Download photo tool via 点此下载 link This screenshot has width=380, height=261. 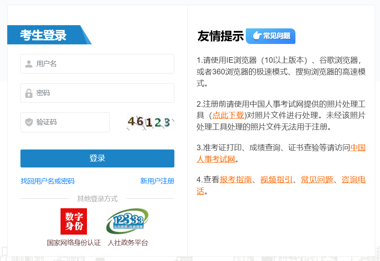[x=228, y=116]
